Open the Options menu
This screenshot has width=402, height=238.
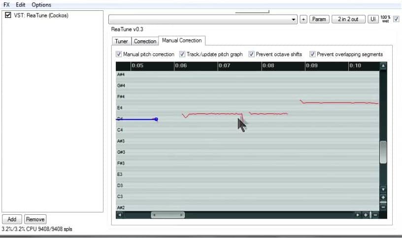click(41, 4)
